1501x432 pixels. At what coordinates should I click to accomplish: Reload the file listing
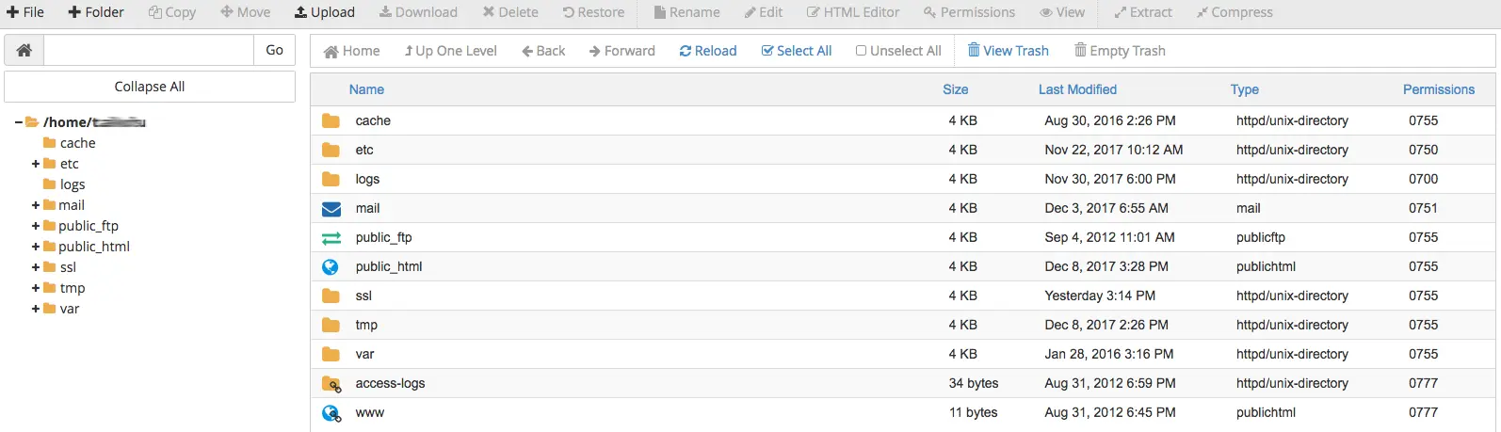pyautogui.click(x=708, y=51)
